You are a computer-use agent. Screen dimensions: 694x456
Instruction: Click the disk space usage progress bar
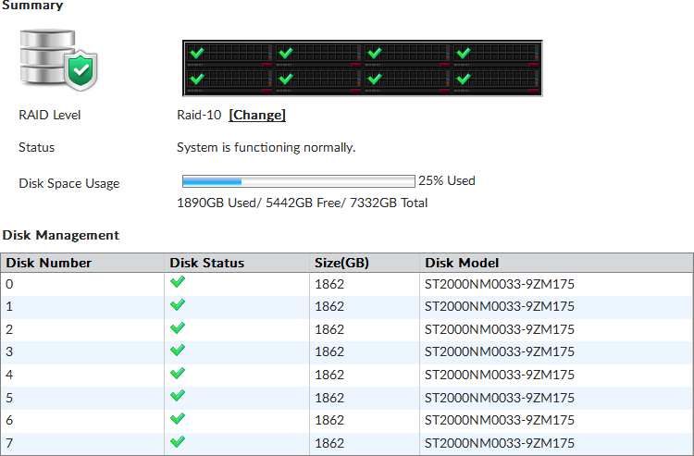tap(298, 181)
